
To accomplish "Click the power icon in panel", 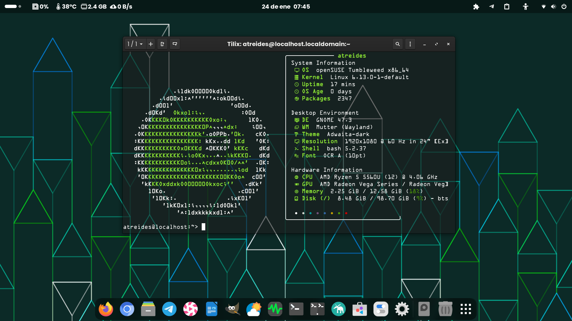I will (564, 7).
